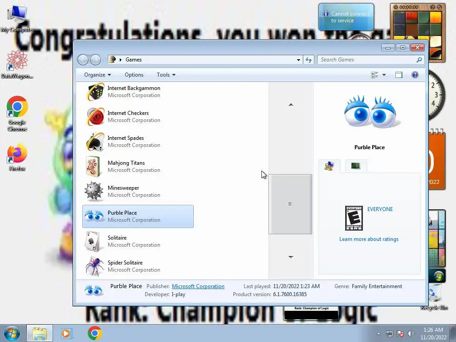Click the Games address bar label
This screenshot has width=456, height=342.
(x=134, y=60)
